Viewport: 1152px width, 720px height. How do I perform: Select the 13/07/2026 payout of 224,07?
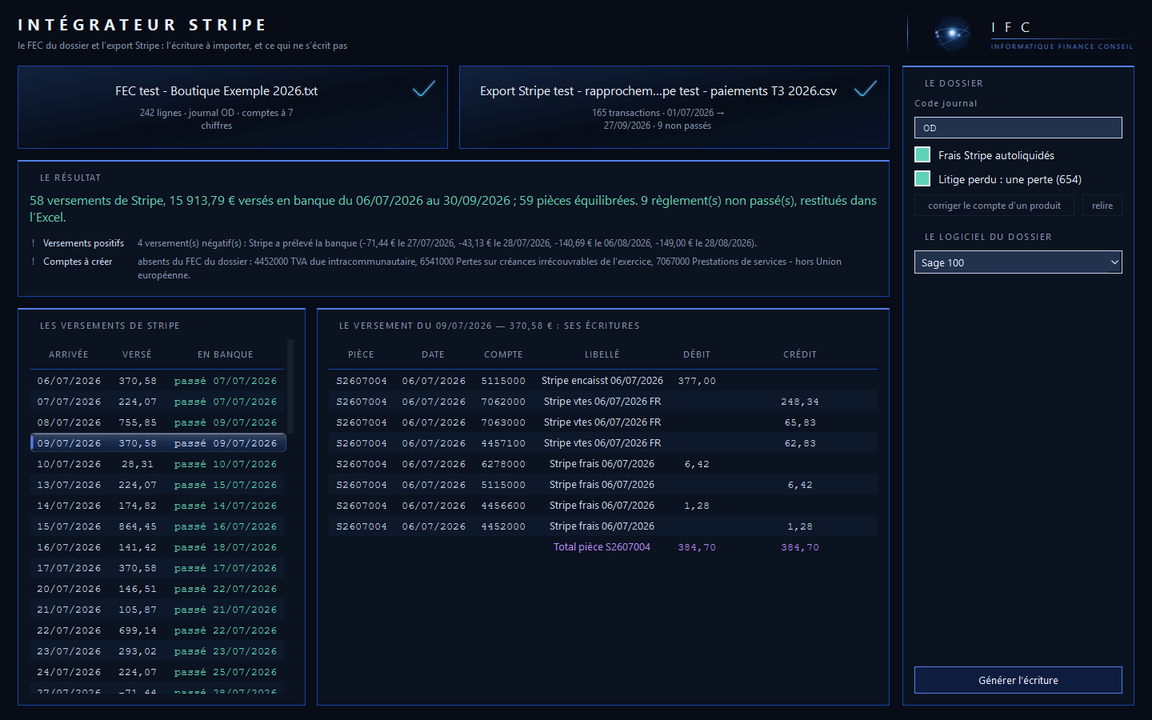click(x=158, y=485)
